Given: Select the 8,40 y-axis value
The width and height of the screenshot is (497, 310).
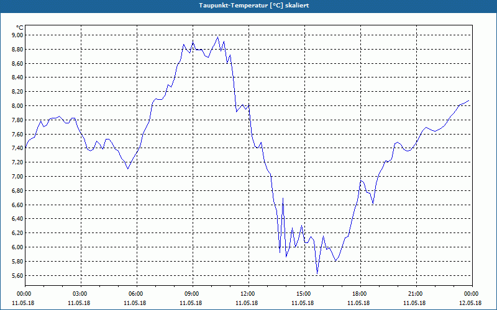Looking at the screenshot, I should (x=18, y=77).
